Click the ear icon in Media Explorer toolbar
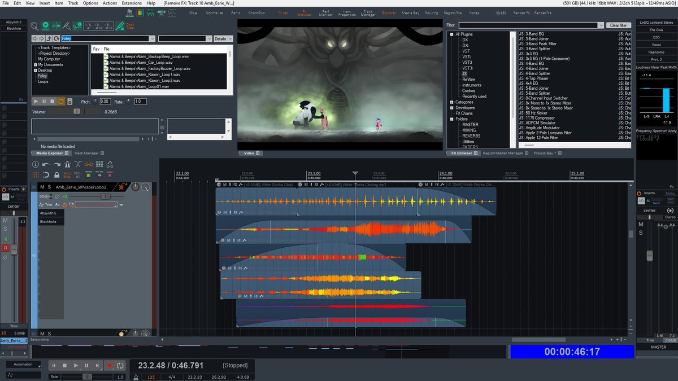 coord(34,26)
